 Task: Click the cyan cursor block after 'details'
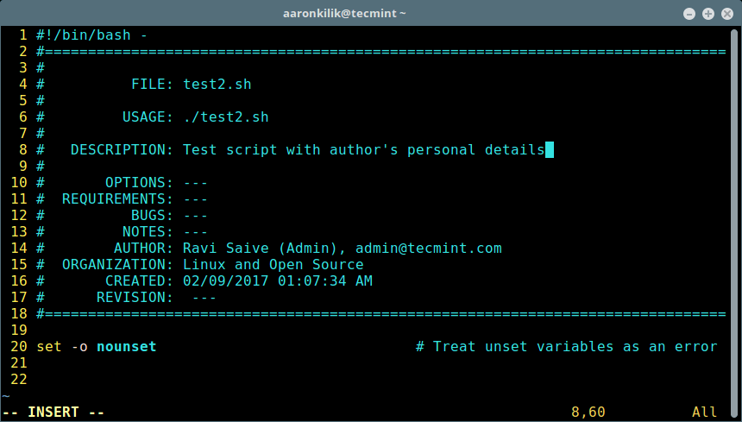point(550,150)
